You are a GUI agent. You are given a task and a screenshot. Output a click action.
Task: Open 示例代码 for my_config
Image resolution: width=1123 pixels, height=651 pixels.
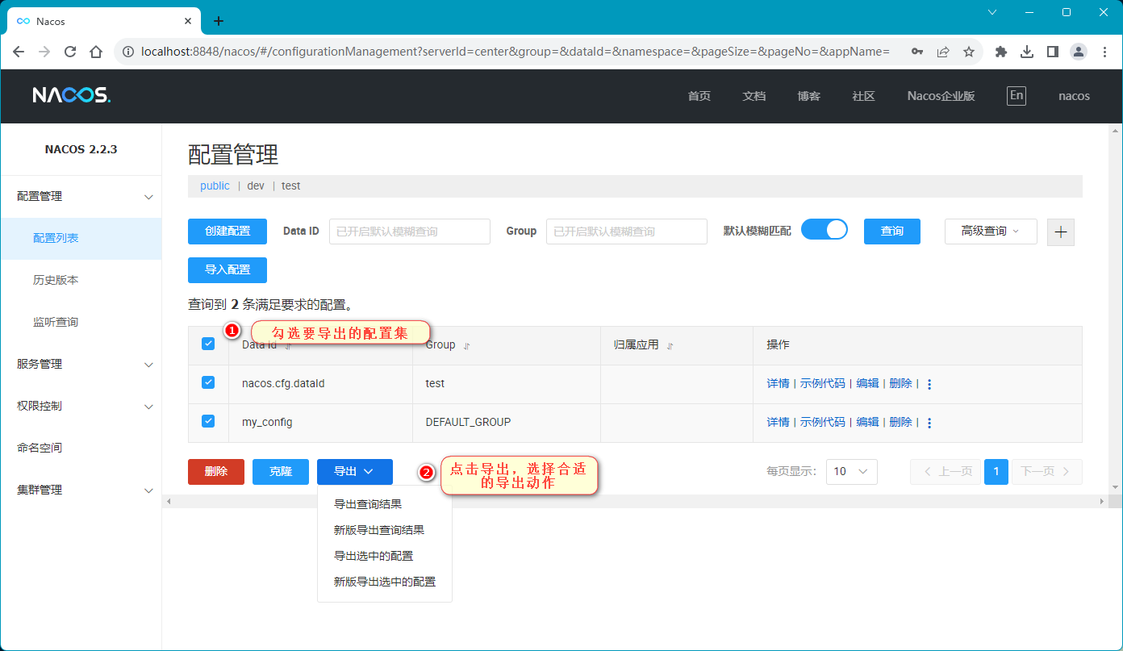tap(822, 423)
